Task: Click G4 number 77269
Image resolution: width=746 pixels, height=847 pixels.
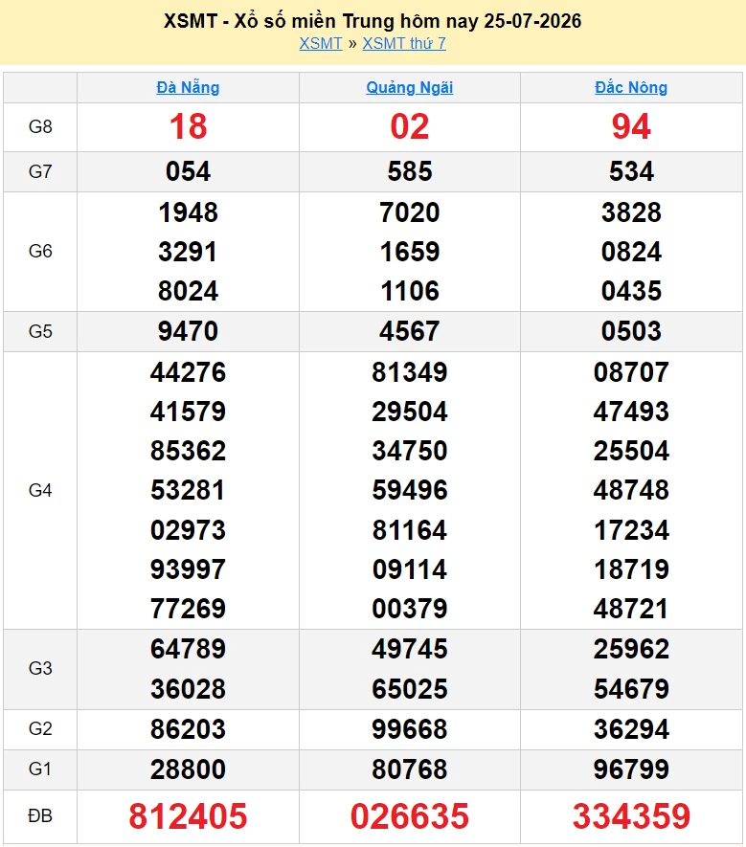Action: click(188, 609)
